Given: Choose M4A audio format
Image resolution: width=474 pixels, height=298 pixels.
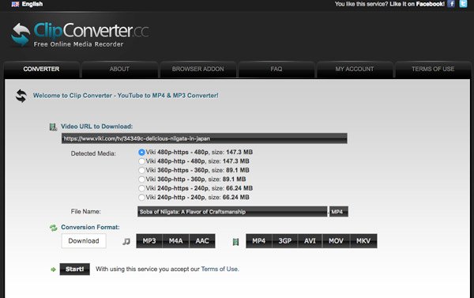Looking at the screenshot, I should click(175, 241).
